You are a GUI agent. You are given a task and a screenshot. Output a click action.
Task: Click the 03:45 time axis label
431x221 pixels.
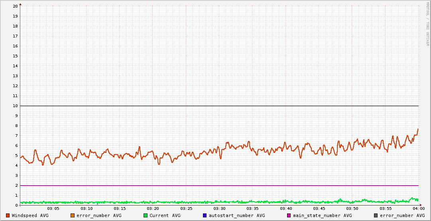319,209
